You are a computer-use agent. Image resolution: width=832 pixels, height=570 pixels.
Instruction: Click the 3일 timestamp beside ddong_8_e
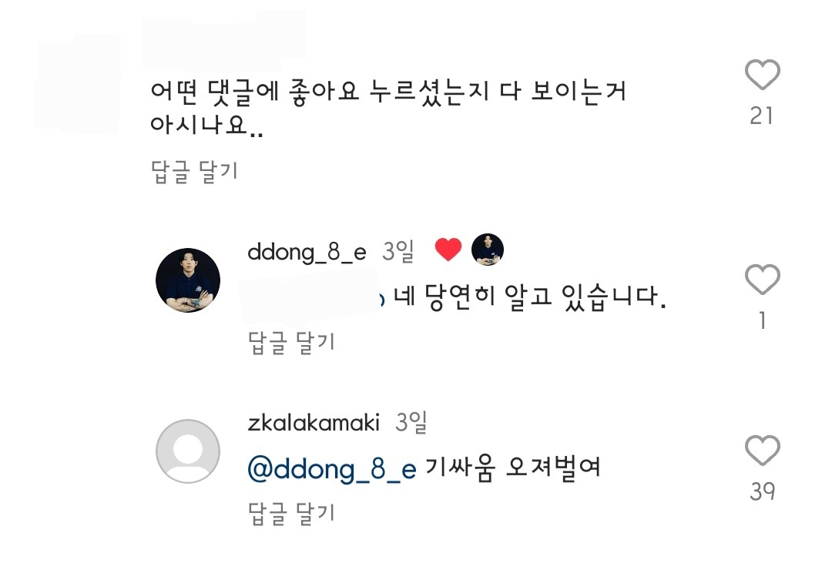tap(398, 251)
